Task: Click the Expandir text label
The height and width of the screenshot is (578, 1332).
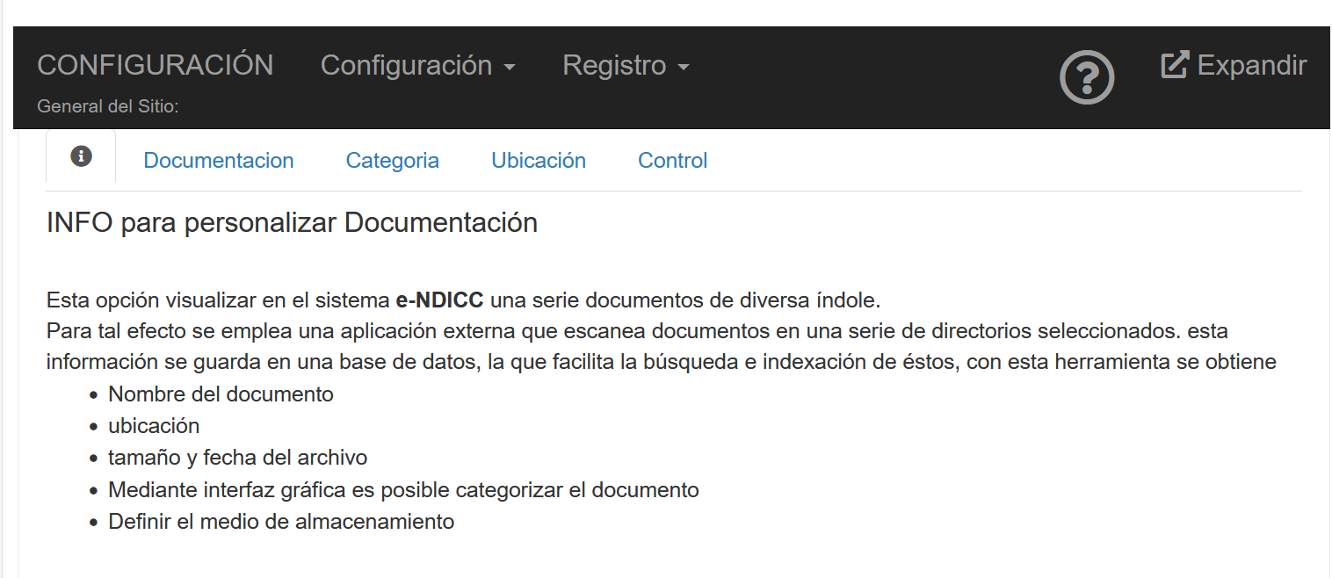Action: point(1251,66)
